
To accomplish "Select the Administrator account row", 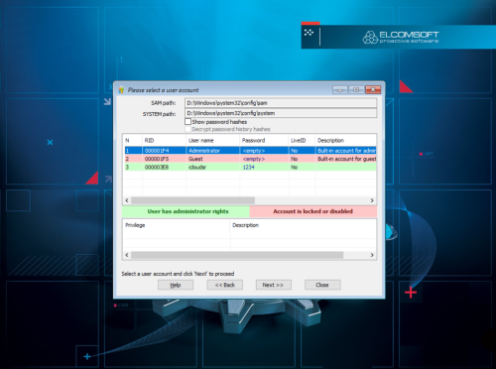I will coord(250,151).
